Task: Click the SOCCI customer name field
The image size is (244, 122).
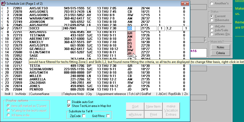Action: pyautogui.click(x=44, y=28)
